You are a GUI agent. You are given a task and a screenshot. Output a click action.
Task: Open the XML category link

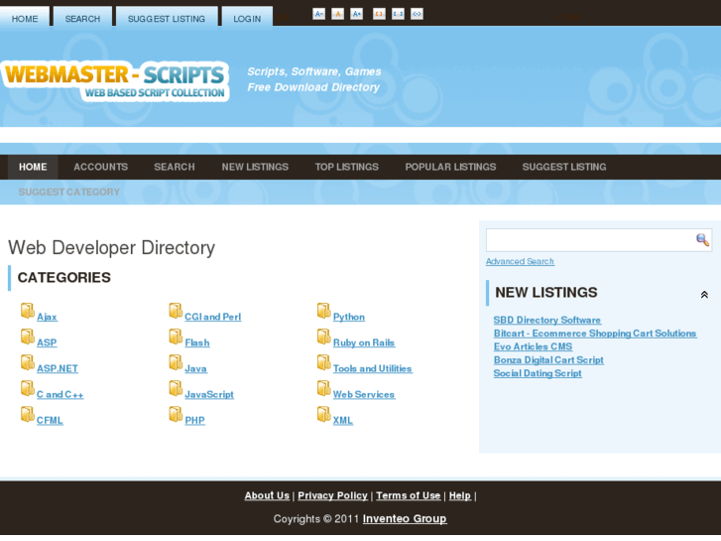pyautogui.click(x=343, y=420)
